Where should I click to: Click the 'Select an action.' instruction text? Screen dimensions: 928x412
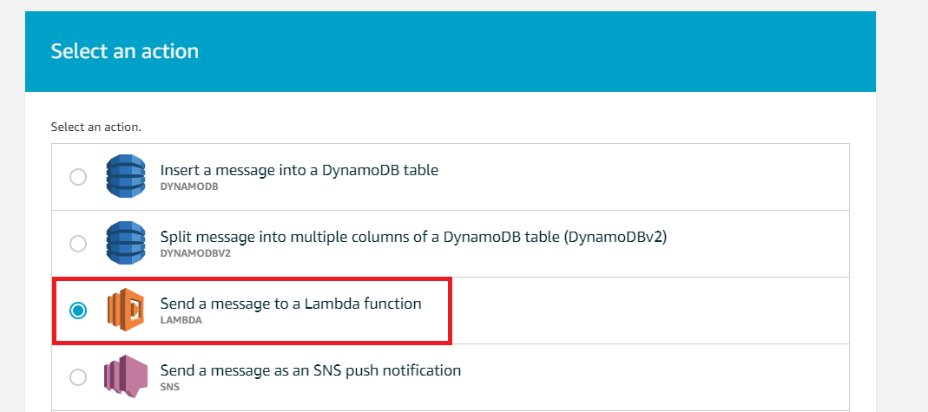pyautogui.click(x=95, y=128)
